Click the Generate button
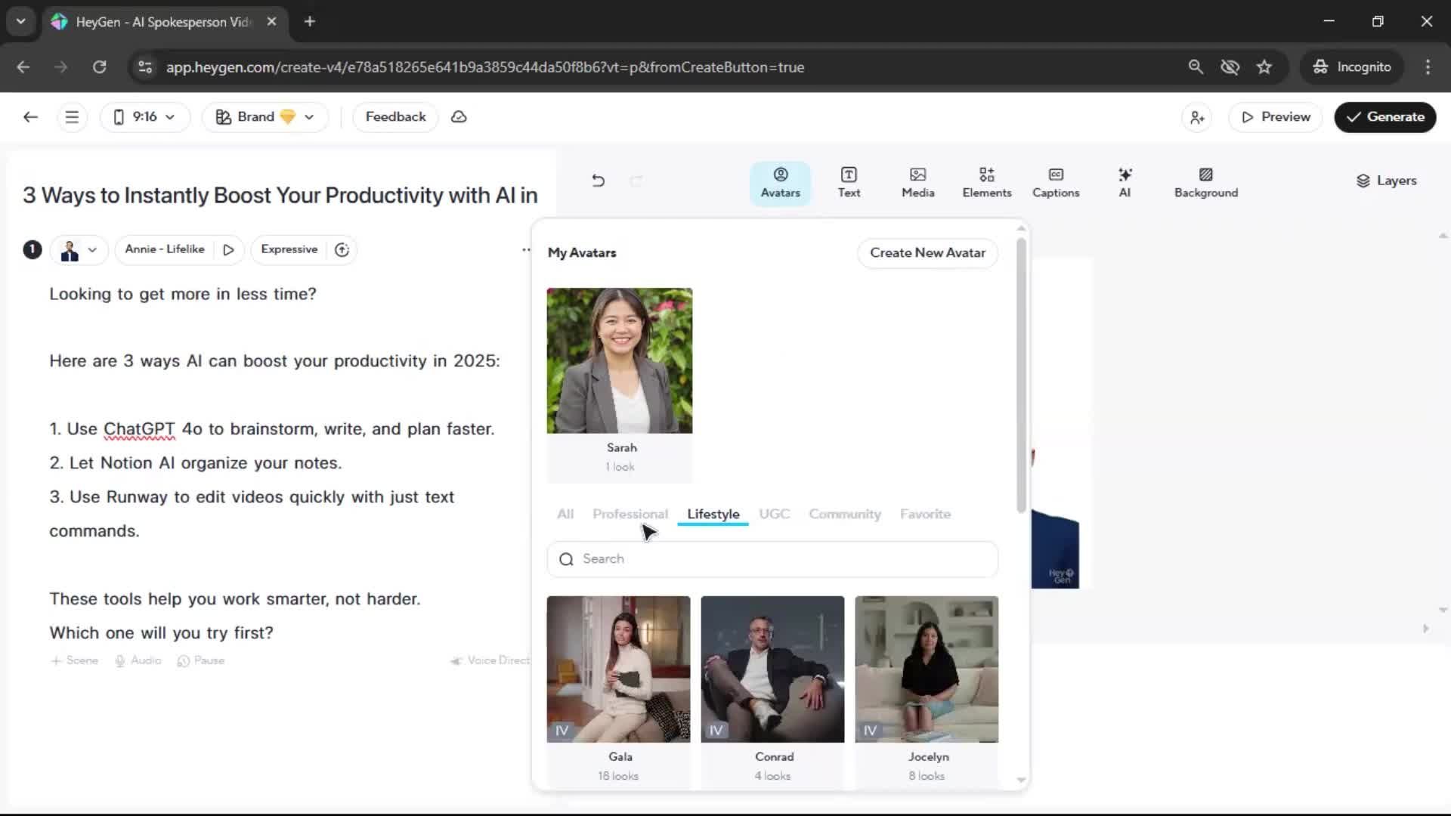This screenshot has width=1451, height=816. pos(1384,117)
